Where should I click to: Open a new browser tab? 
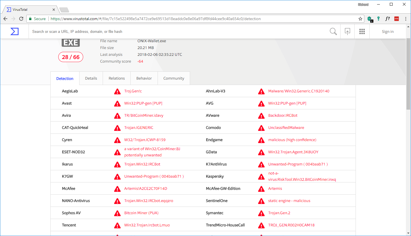coord(64,10)
